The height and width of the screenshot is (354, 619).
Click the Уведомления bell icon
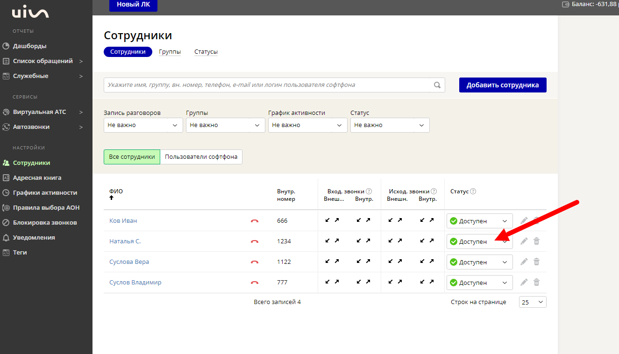(x=6, y=238)
